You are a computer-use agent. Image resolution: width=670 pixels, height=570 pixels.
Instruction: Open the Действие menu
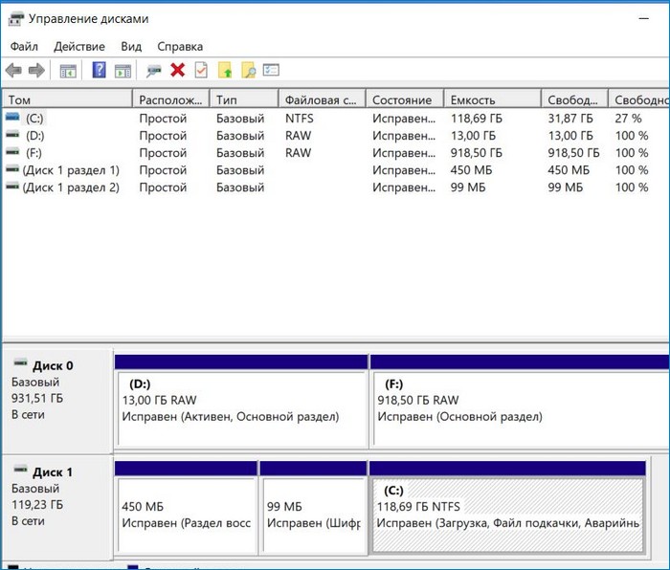(x=79, y=46)
